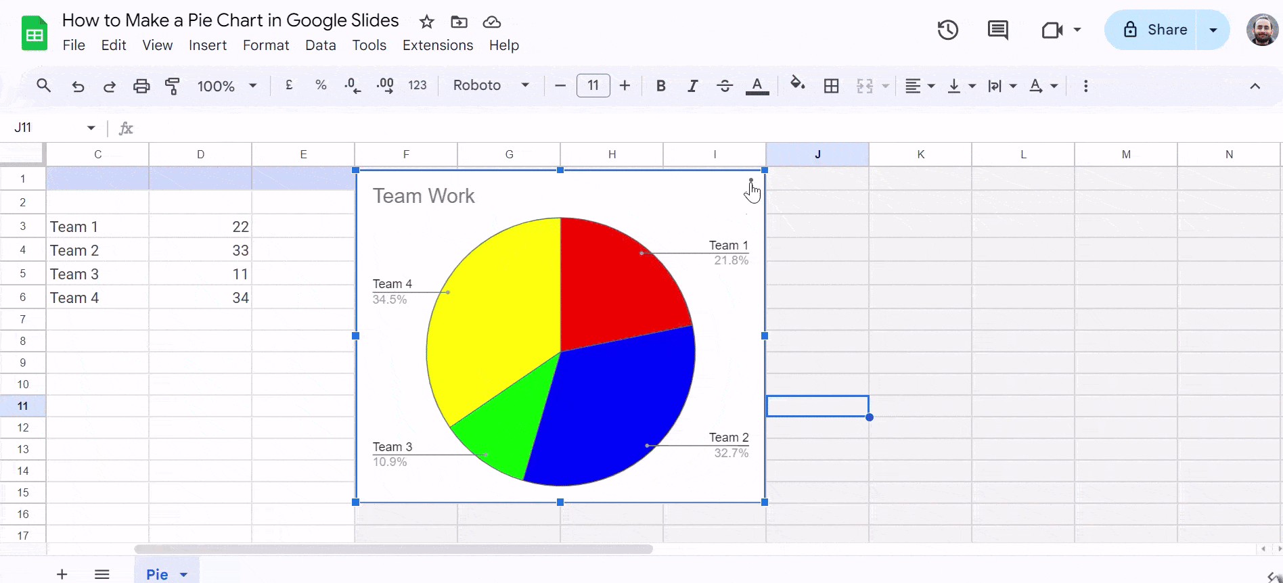Select cell with value 34
The image size is (1283, 583).
point(200,298)
